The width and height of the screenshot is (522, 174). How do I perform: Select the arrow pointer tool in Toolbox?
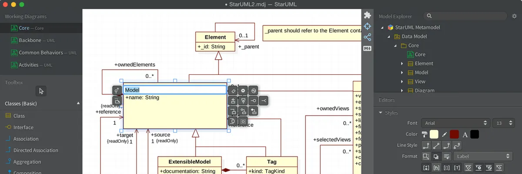(41, 91)
